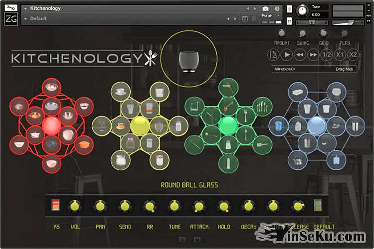Select the blue cluster center orb
Image resolution: width=374 pixels, height=249 pixels.
point(316,125)
